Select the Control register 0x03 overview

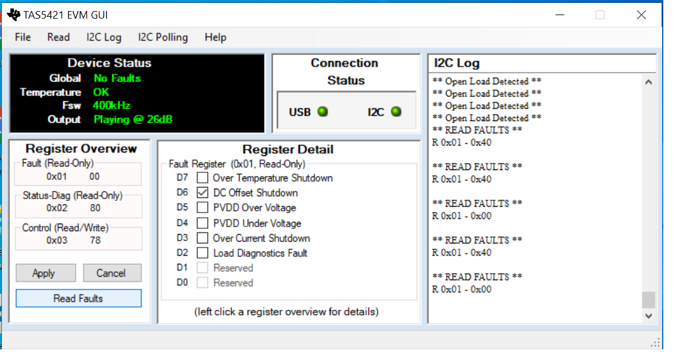coord(78,237)
